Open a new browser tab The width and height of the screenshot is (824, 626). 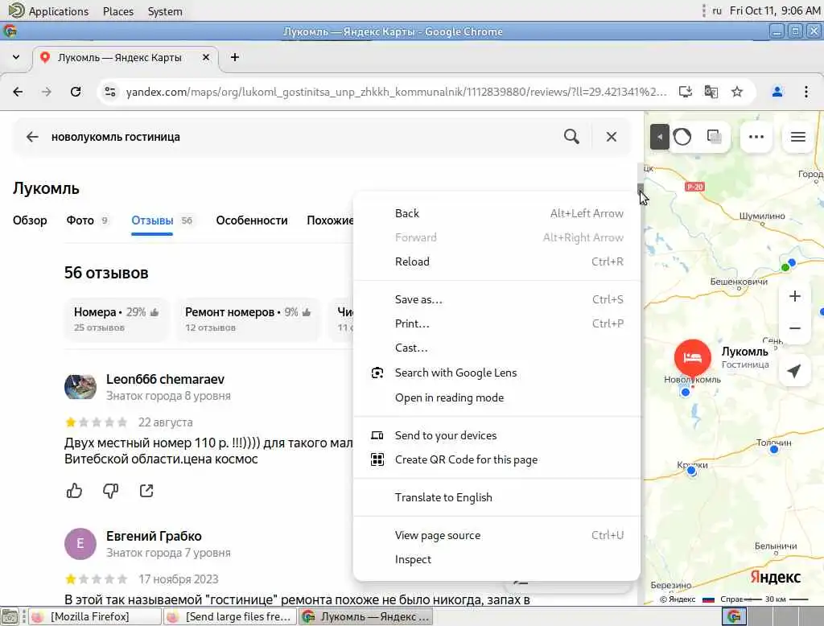point(235,57)
